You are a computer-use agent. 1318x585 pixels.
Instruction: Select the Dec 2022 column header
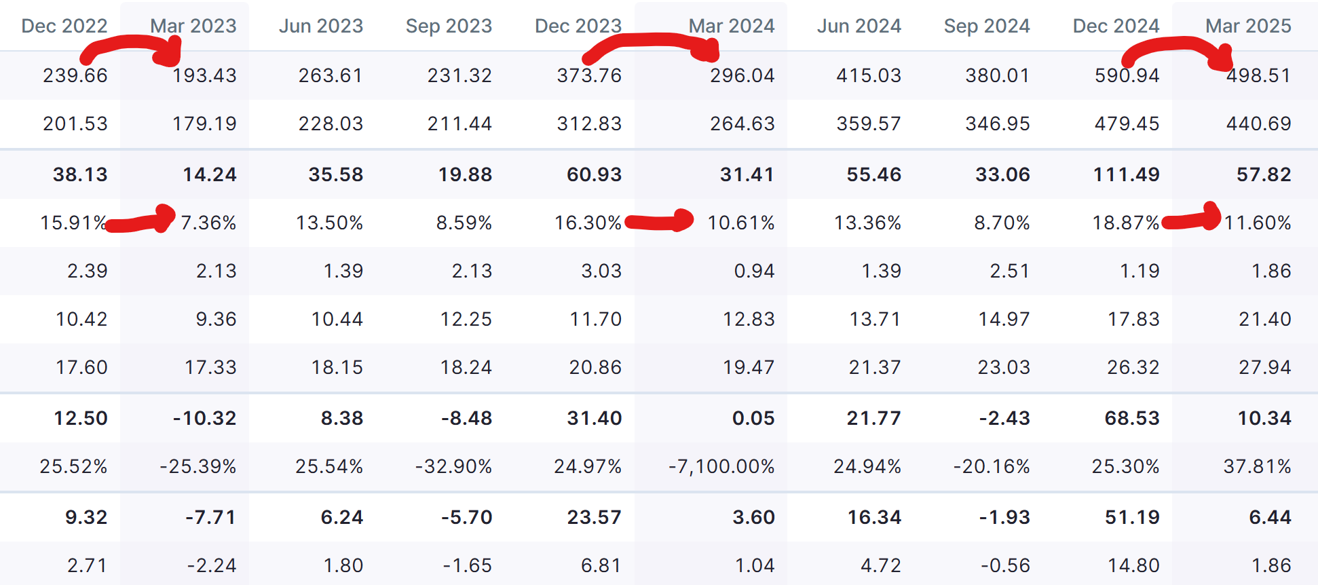pos(64,26)
